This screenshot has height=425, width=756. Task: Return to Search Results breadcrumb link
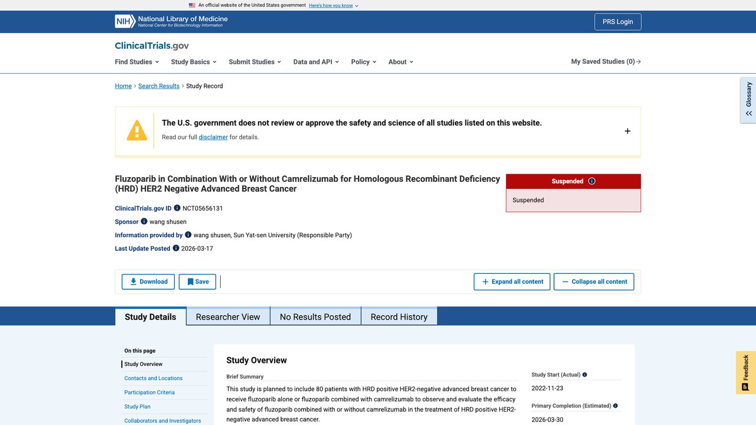(159, 86)
